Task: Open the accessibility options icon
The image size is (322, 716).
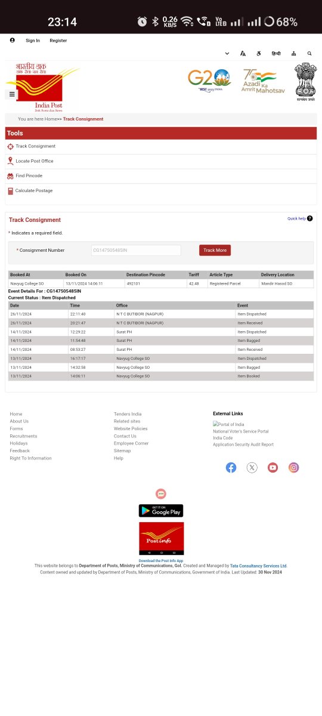Action: coord(259,54)
